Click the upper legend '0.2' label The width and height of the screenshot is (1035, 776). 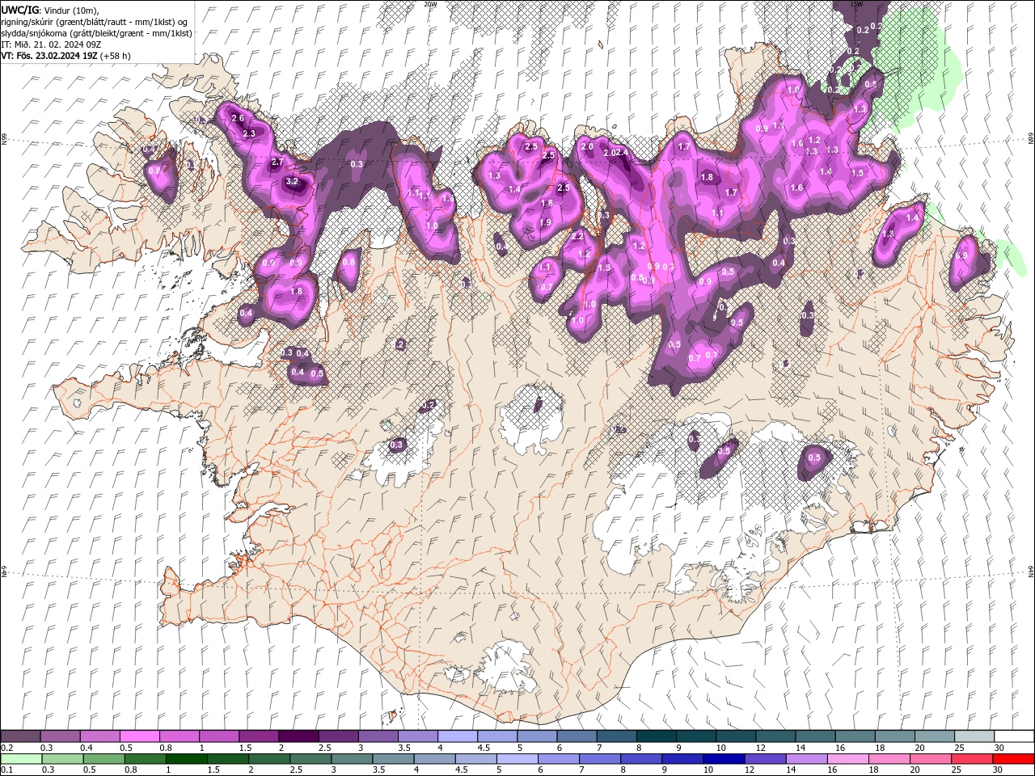[7, 749]
